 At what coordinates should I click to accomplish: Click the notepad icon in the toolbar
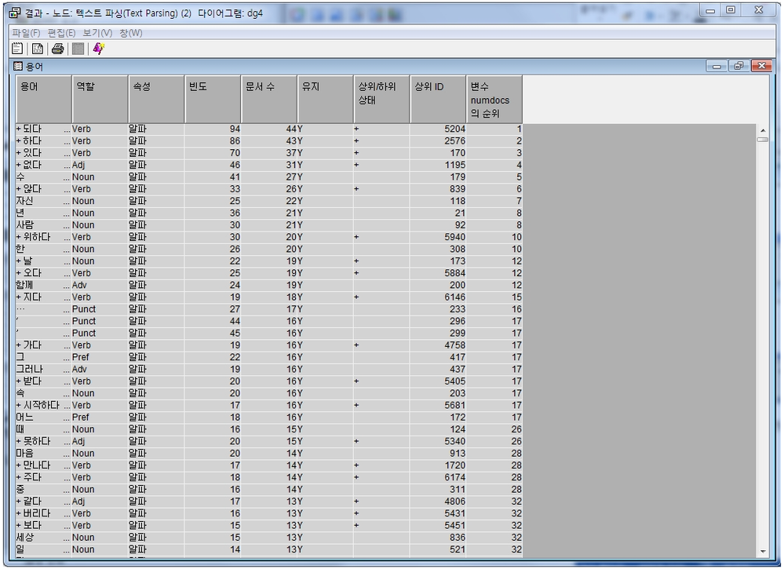pos(17,49)
